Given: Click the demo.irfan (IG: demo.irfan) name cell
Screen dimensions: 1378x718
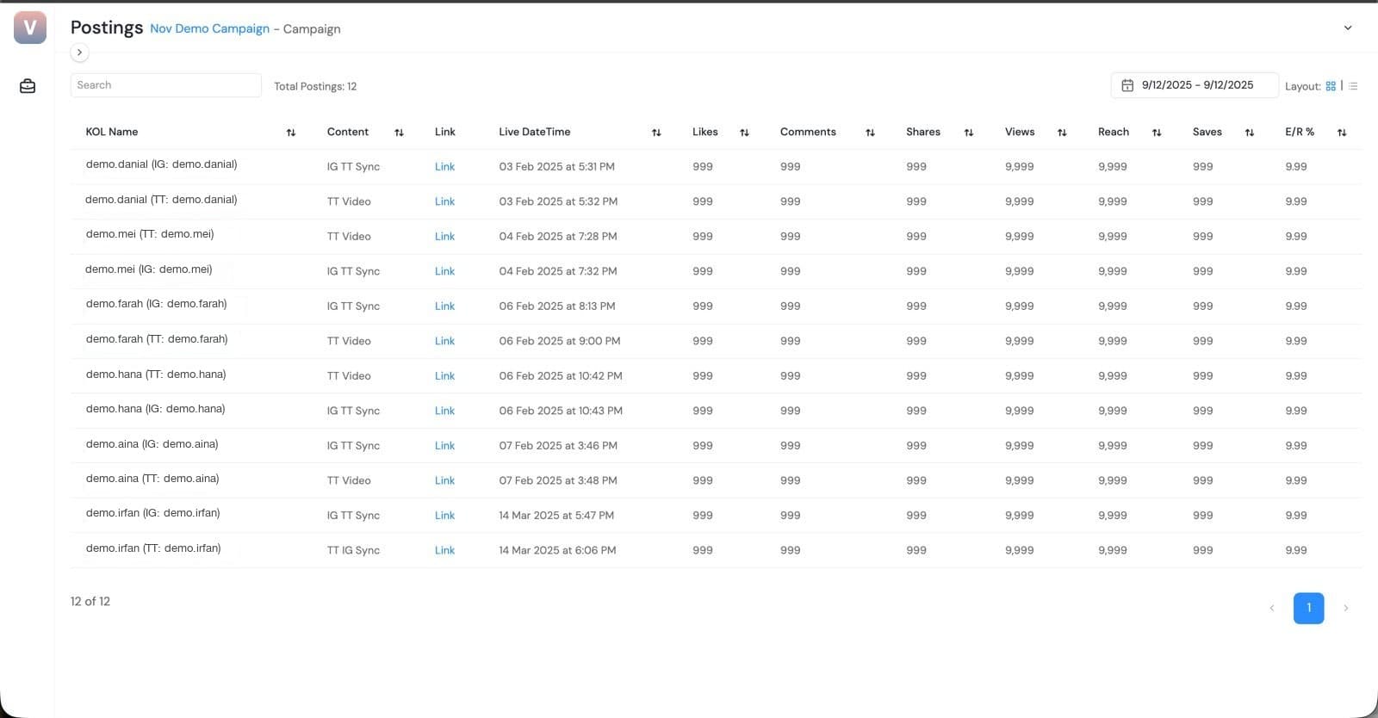Looking at the screenshot, I should pos(152,513).
